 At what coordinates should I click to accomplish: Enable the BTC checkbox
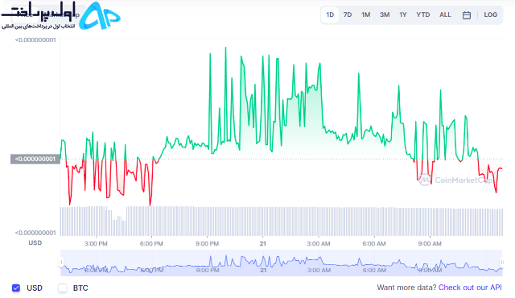(63, 288)
